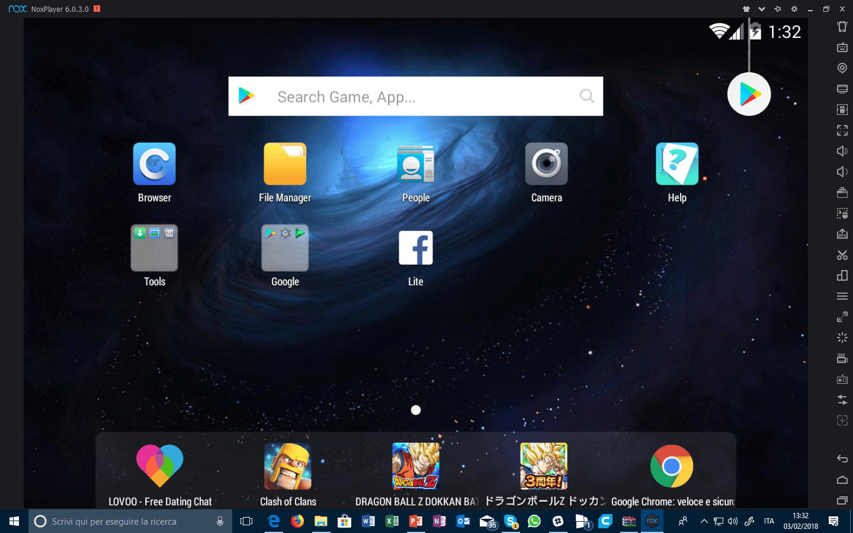The height and width of the screenshot is (533, 853).
Task: Click the My Computer monitor sidebar icon
Action: 842,89
